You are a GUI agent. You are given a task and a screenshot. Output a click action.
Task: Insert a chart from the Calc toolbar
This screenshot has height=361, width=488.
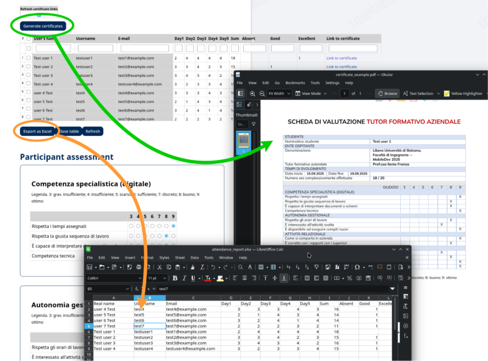(x=337, y=267)
